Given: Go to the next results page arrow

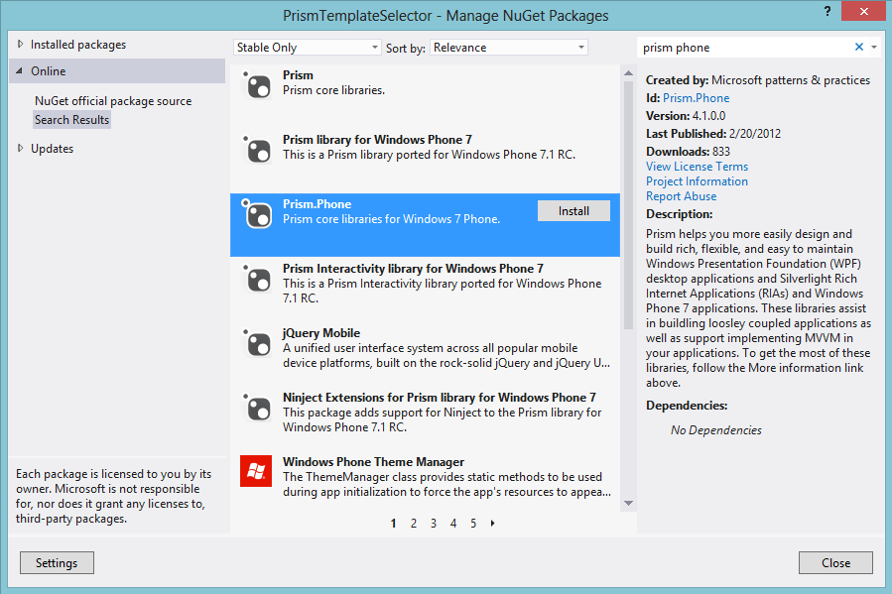Looking at the screenshot, I should pyautogui.click(x=493, y=523).
